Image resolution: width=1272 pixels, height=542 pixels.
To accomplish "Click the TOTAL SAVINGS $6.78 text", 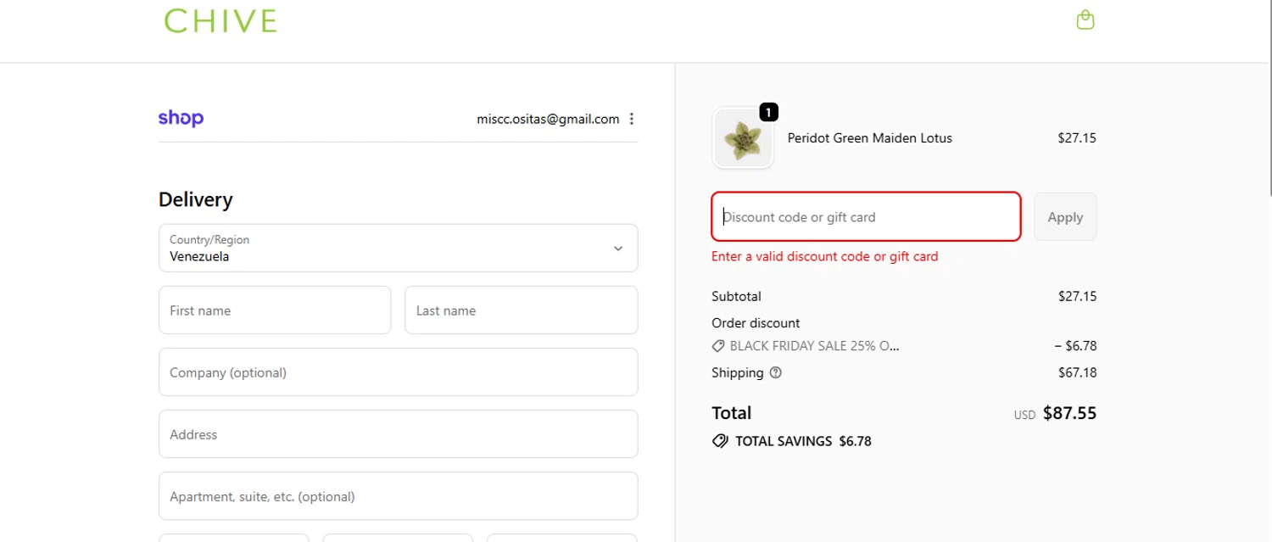I will 803,441.
